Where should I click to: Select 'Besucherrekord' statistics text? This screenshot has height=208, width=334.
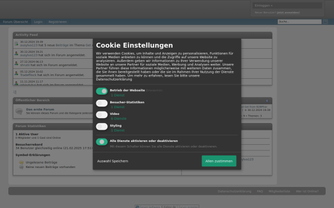(29, 145)
